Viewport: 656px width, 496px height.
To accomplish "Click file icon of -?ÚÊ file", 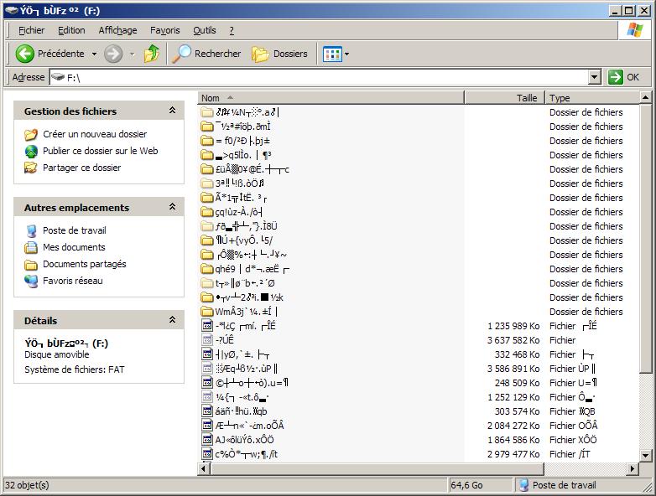I will pos(207,339).
